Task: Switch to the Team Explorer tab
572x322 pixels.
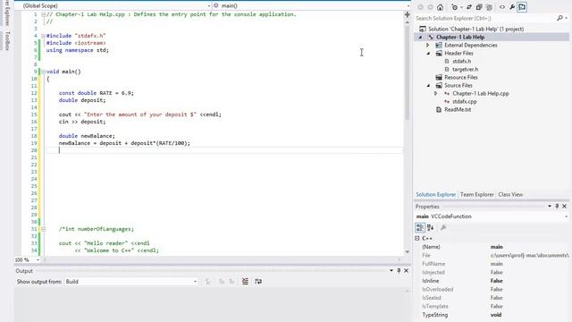Action: [x=476, y=195]
